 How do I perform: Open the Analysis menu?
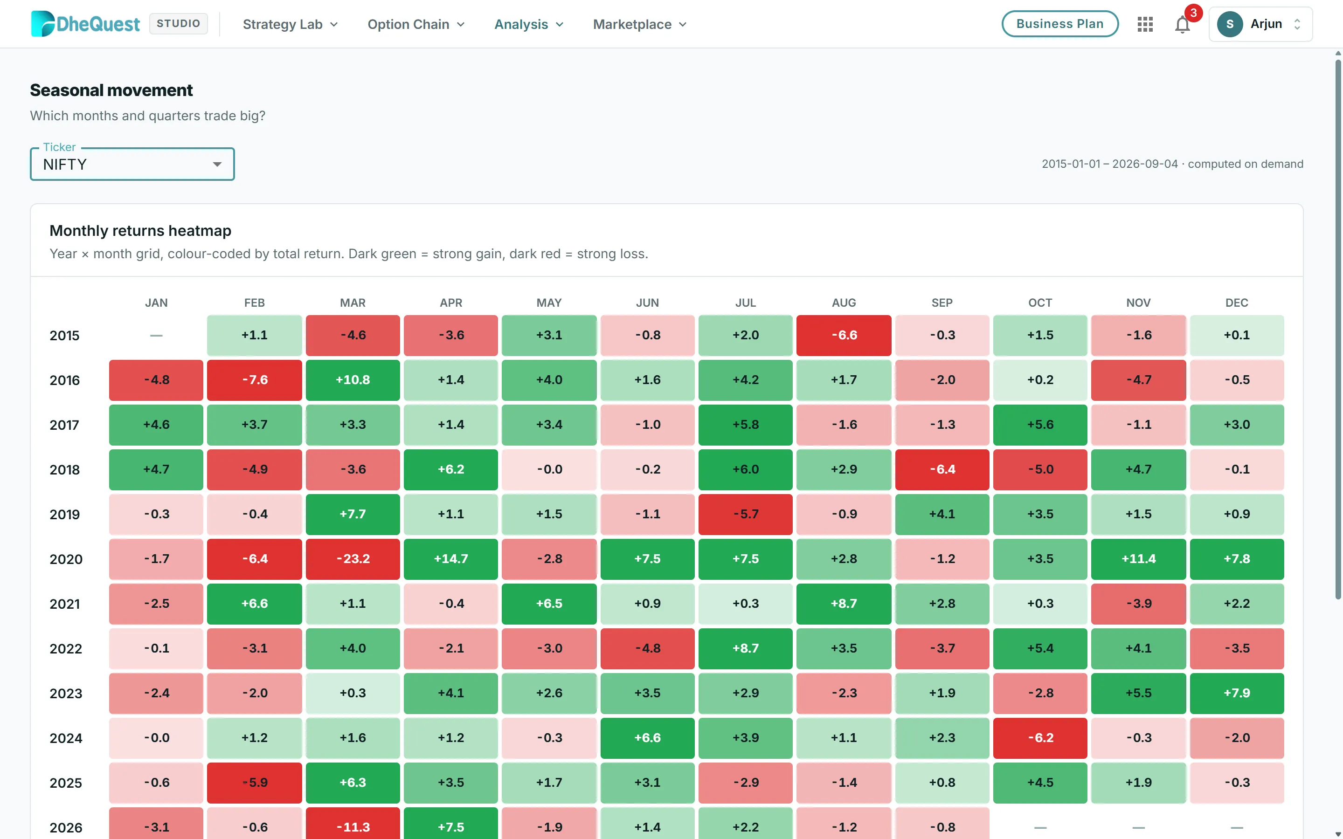(x=529, y=24)
